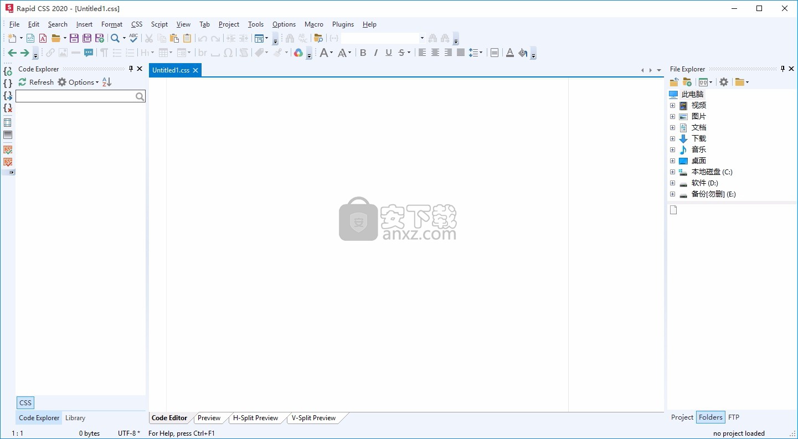Viewport: 798px width, 439px height.
Task: Create new HTML document from toolbar
Action: coord(30,38)
